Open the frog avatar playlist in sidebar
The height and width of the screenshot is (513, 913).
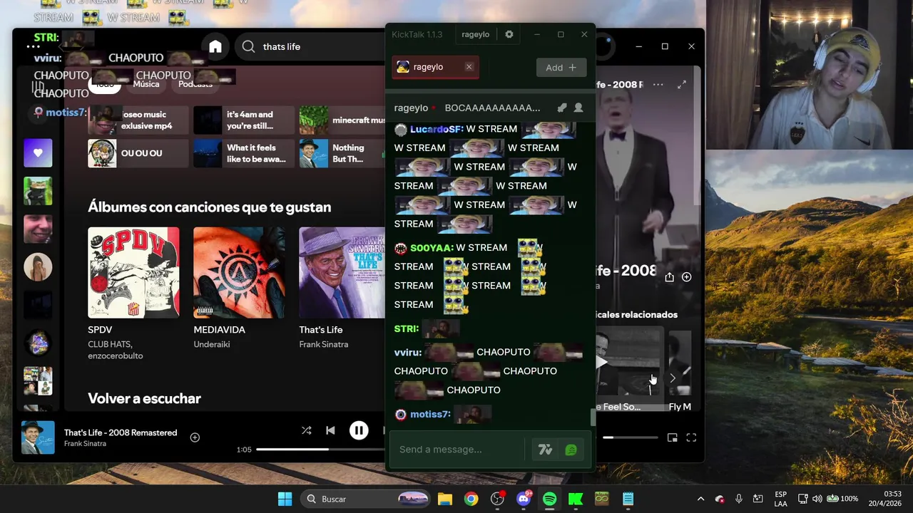coord(38,191)
